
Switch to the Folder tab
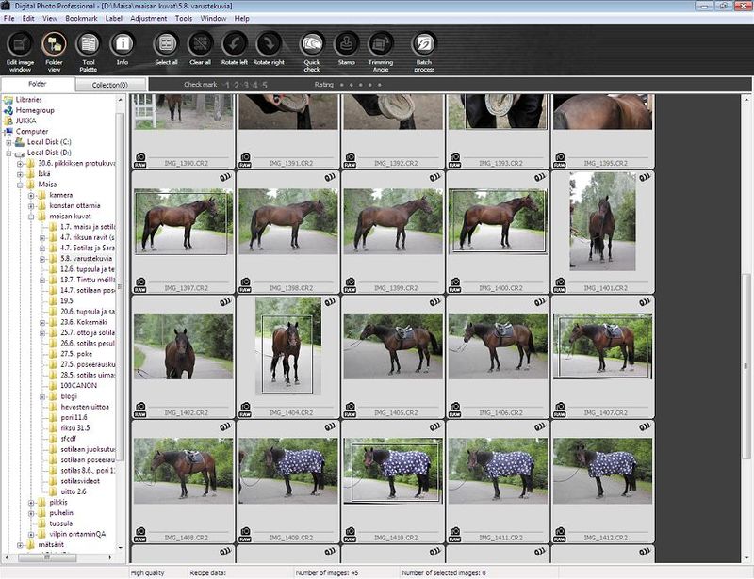point(38,84)
